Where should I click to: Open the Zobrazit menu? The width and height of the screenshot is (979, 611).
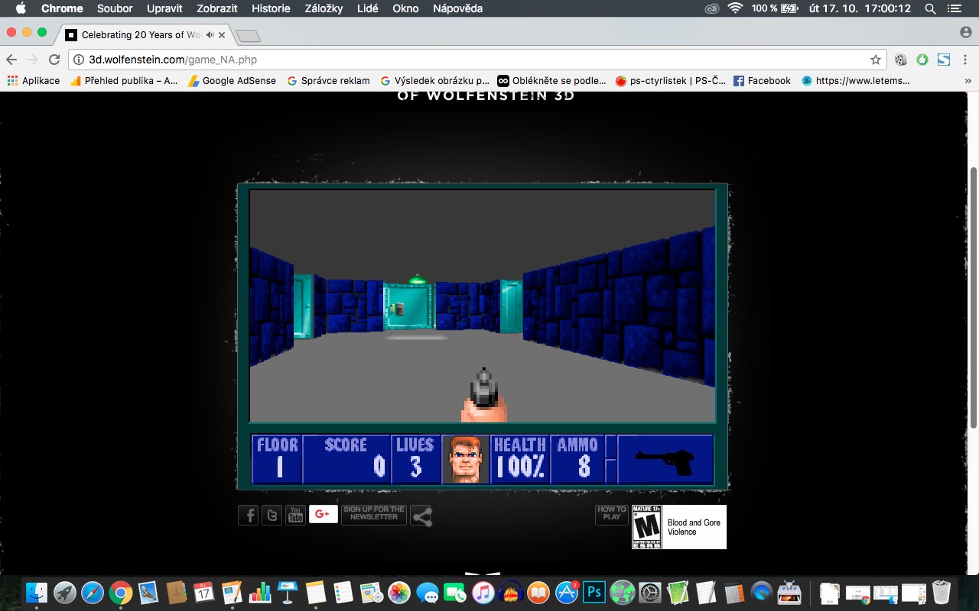pos(217,8)
